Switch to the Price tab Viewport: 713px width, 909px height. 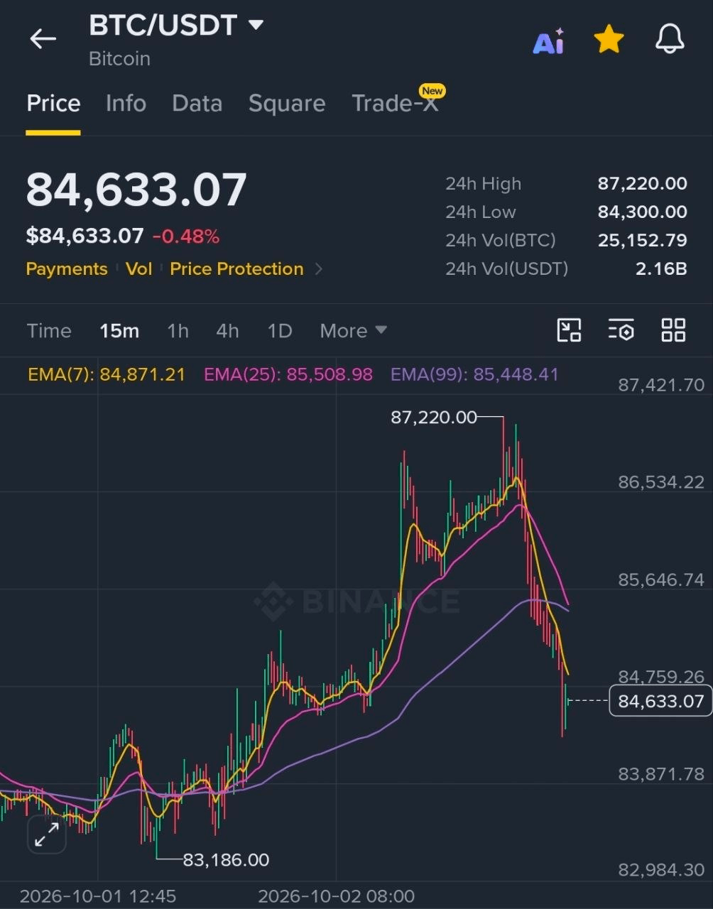[53, 104]
